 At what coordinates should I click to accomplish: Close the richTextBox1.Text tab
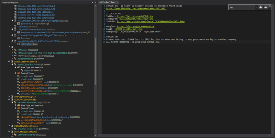(117, 2)
